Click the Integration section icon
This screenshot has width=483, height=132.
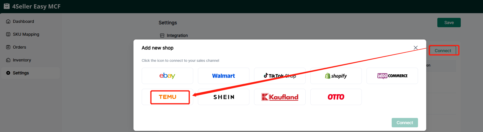pyautogui.click(x=162, y=35)
